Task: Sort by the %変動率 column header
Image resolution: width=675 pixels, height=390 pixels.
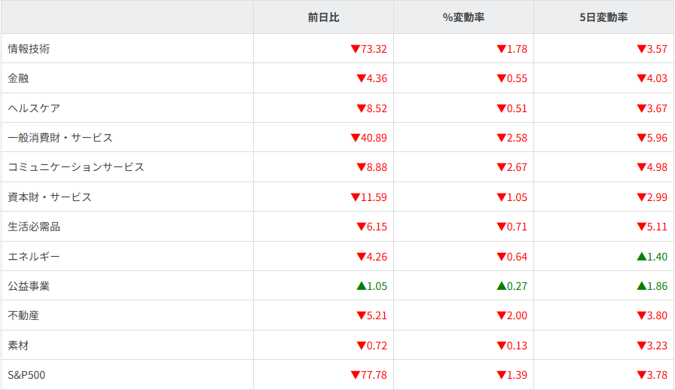Action: point(463,17)
